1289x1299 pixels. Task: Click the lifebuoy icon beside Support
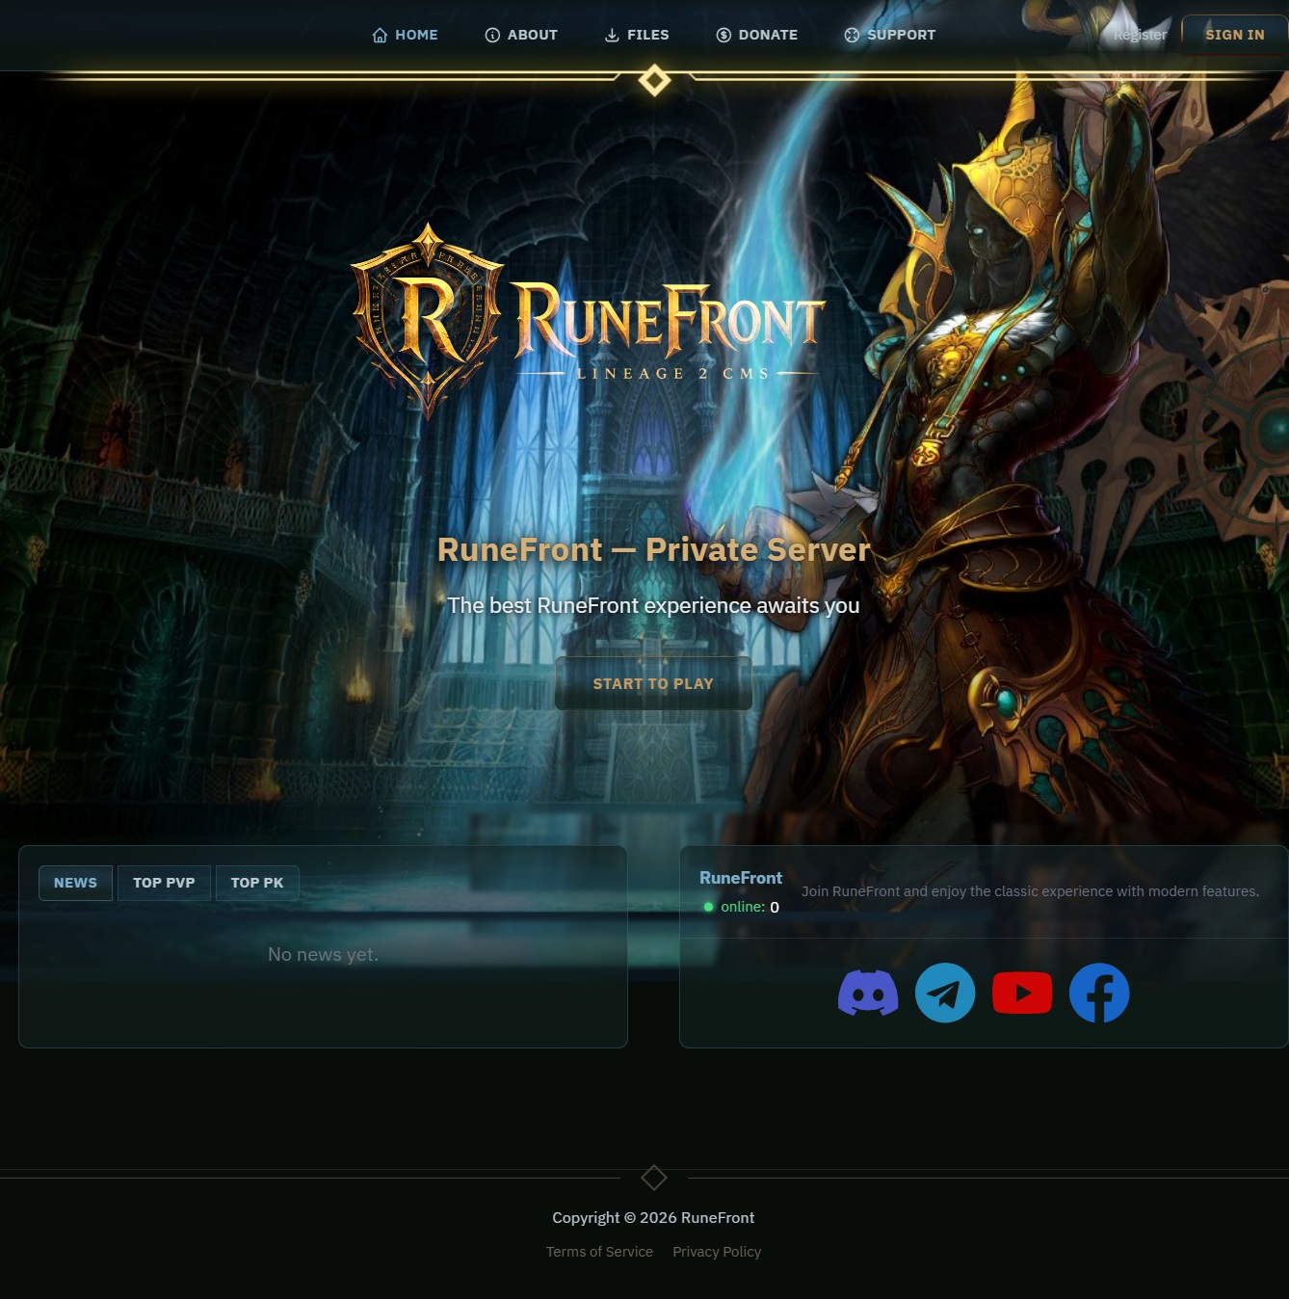852,35
